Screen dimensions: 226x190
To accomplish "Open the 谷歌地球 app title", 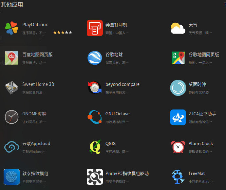I will (114, 54).
